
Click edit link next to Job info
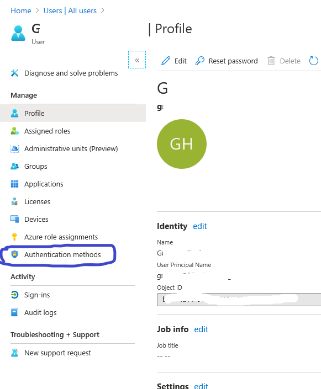click(x=201, y=329)
